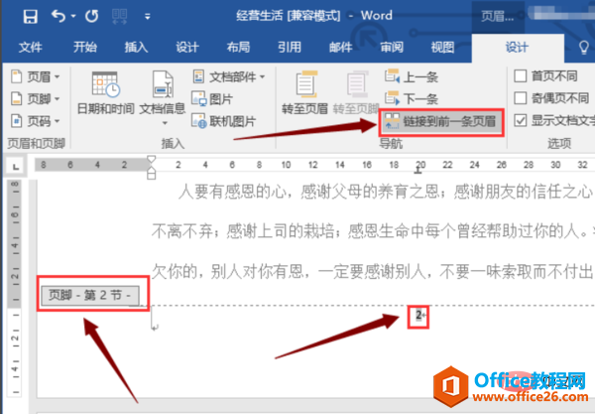Image resolution: width=595 pixels, height=414 pixels.
Task: Toggle 链接到前一条页眉 link to previous
Action: 441,121
